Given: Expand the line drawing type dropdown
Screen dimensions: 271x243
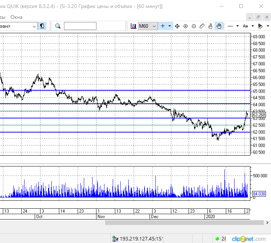Looking at the screenshot, I should pos(237,26).
